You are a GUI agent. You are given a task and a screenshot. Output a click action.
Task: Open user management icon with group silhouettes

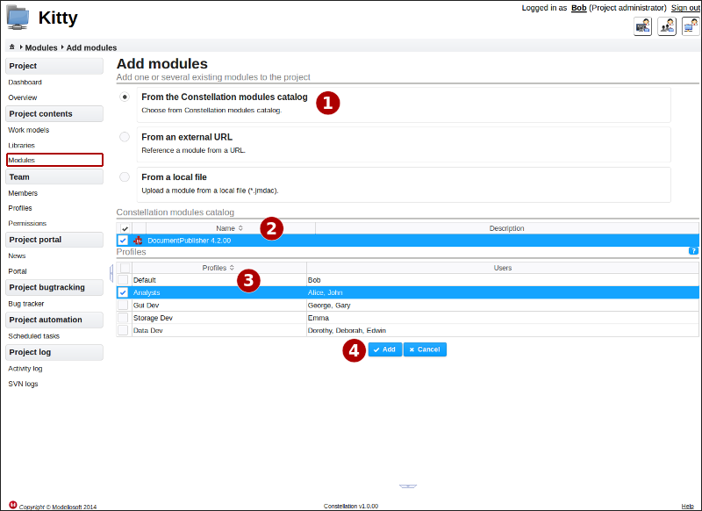tap(667, 26)
